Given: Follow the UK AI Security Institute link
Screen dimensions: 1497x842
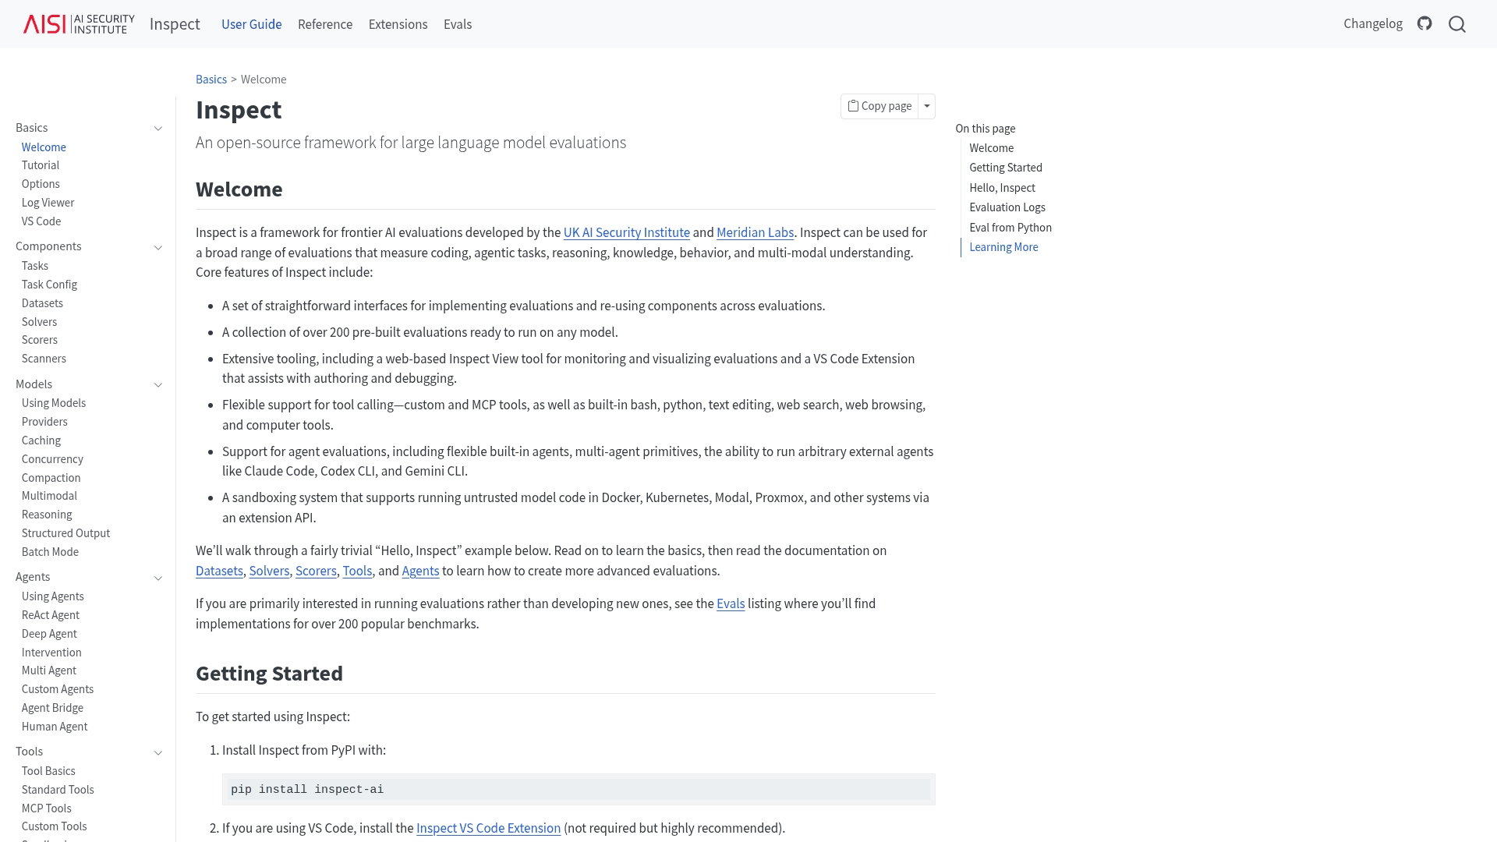Looking at the screenshot, I should [x=627, y=232].
